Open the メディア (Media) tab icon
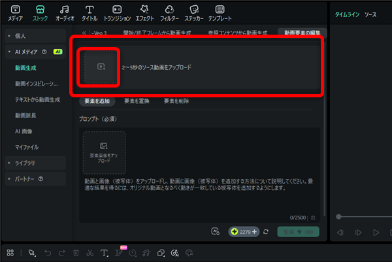Screen dimensions: 392x262 (x=15, y=10)
